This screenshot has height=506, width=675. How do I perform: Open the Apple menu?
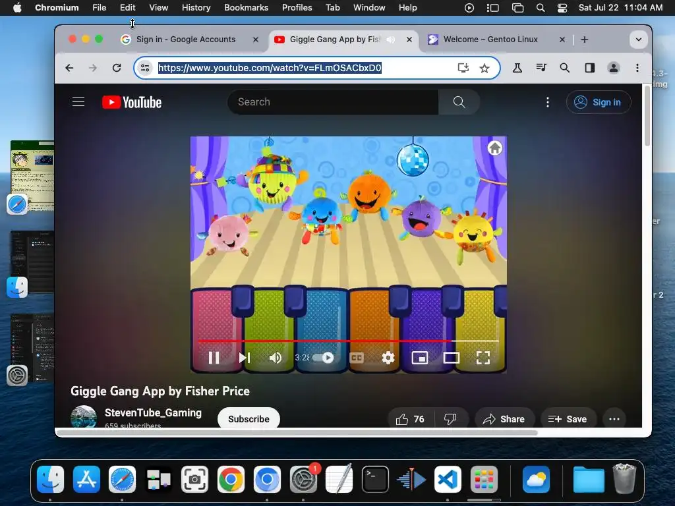pyautogui.click(x=17, y=7)
